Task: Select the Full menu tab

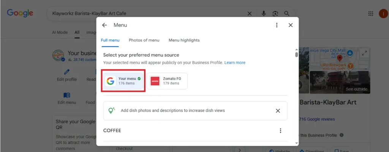Action: 110,40
